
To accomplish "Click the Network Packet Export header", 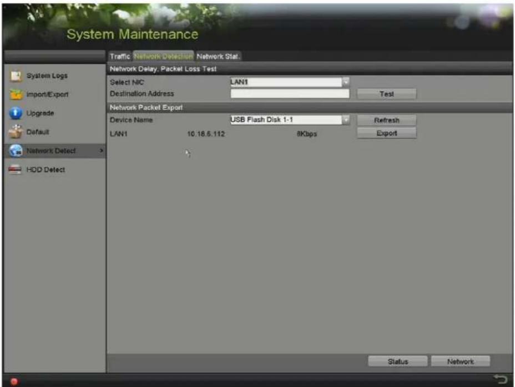I will pyautogui.click(x=146, y=108).
